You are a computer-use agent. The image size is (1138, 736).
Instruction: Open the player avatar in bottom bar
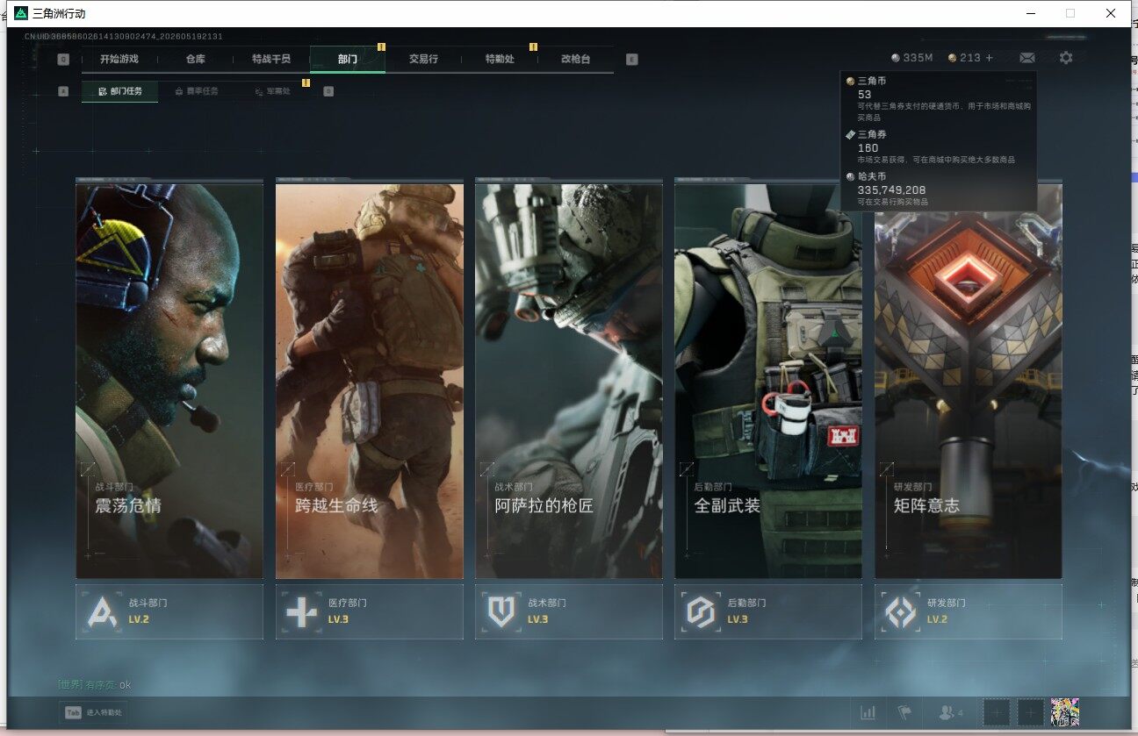pyautogui.click(x=1065, y=711)
